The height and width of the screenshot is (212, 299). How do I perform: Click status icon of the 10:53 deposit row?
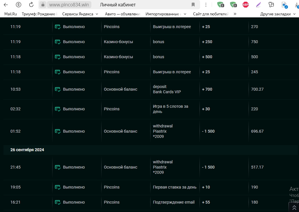click(x=58, y=89)
